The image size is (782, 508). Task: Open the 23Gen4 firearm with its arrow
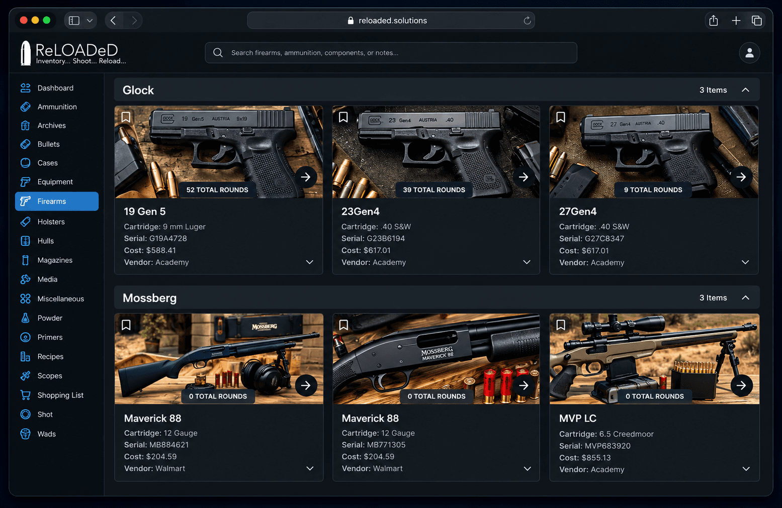tap(524, 177)
